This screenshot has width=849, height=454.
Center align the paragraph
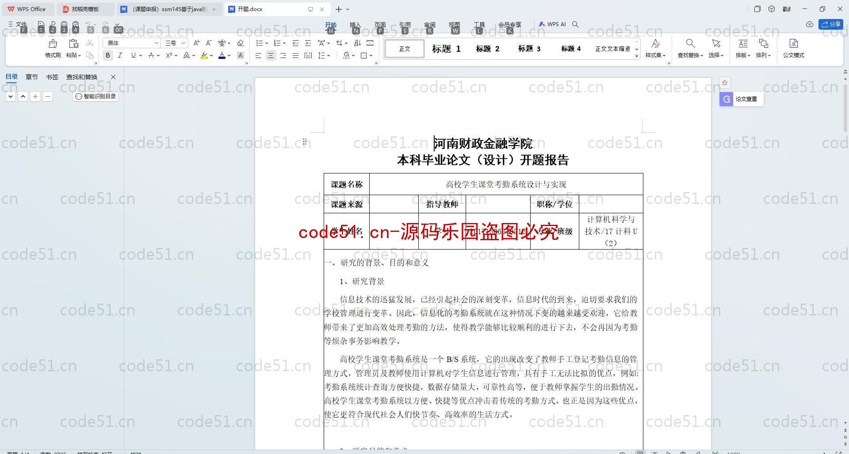click(271, 55)
